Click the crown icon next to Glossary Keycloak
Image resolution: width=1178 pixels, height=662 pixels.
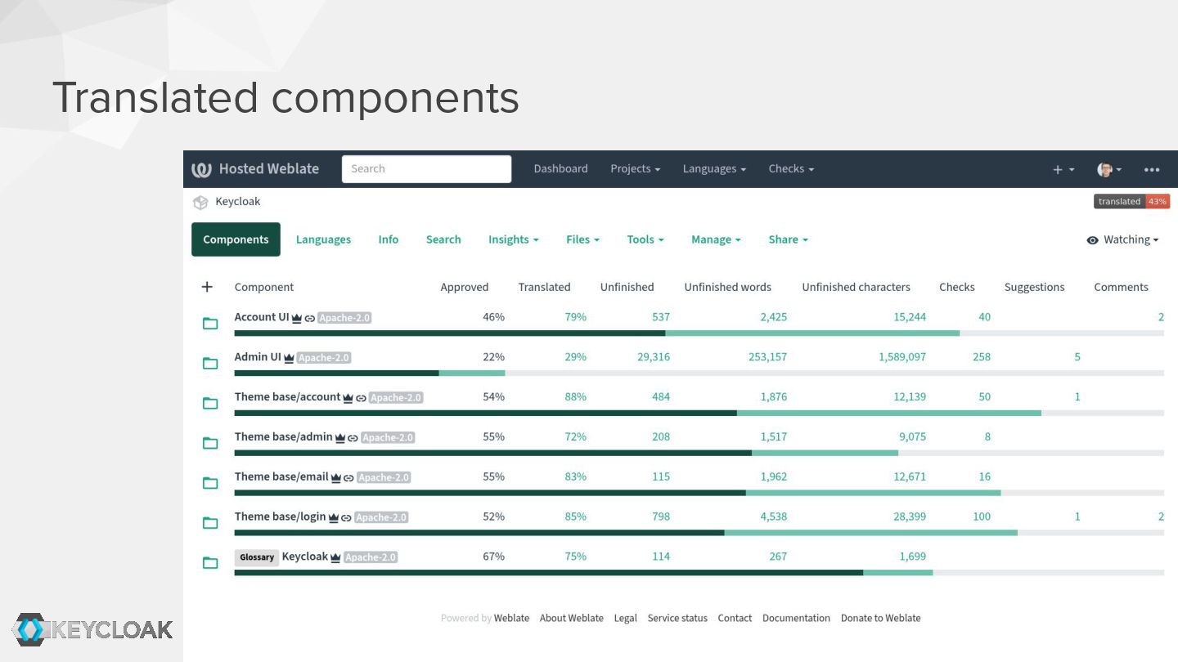pyautogui.click(x=335, y=557)
